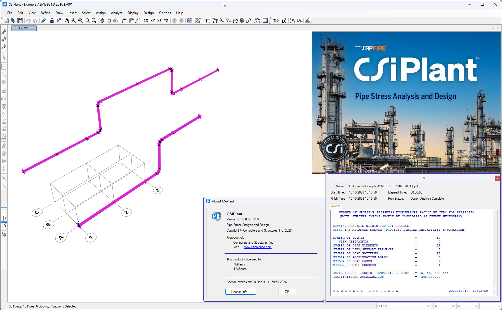Open the Edit menu

[x=20, y=13]
